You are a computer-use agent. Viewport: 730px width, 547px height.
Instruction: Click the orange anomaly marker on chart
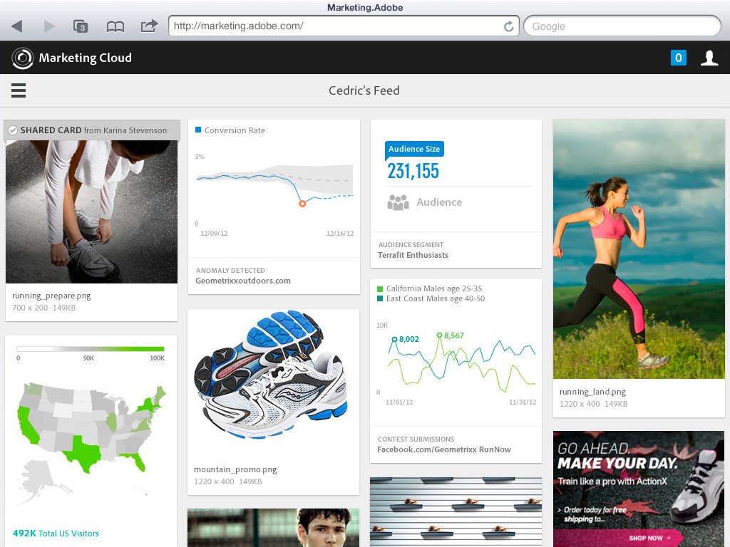click(302, 204)
